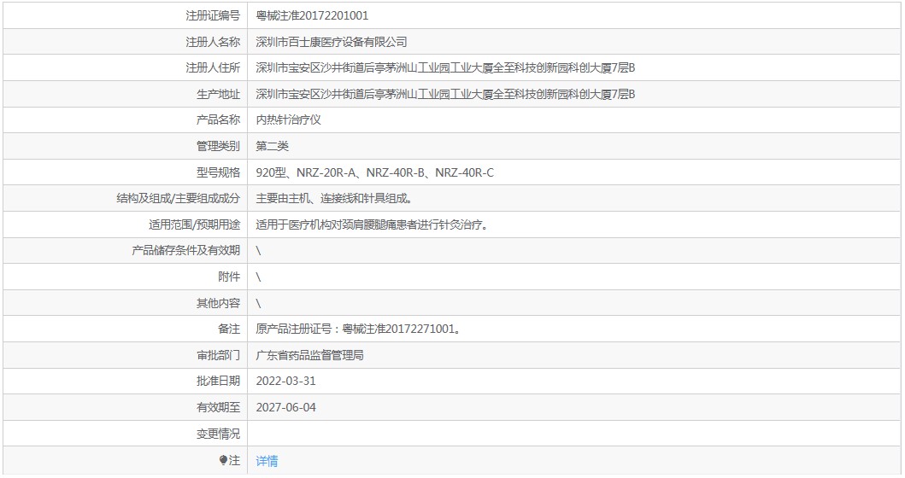Select approval department 广东省药品监督管理局
This screenshot has width=905, height=478.
[x=310, y=355]
